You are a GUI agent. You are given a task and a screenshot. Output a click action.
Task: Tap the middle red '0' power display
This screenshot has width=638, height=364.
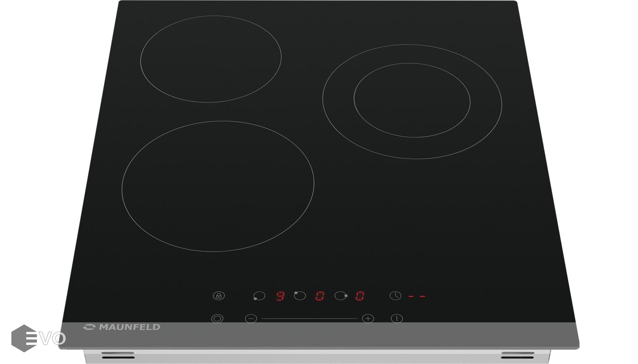(320, 296)
